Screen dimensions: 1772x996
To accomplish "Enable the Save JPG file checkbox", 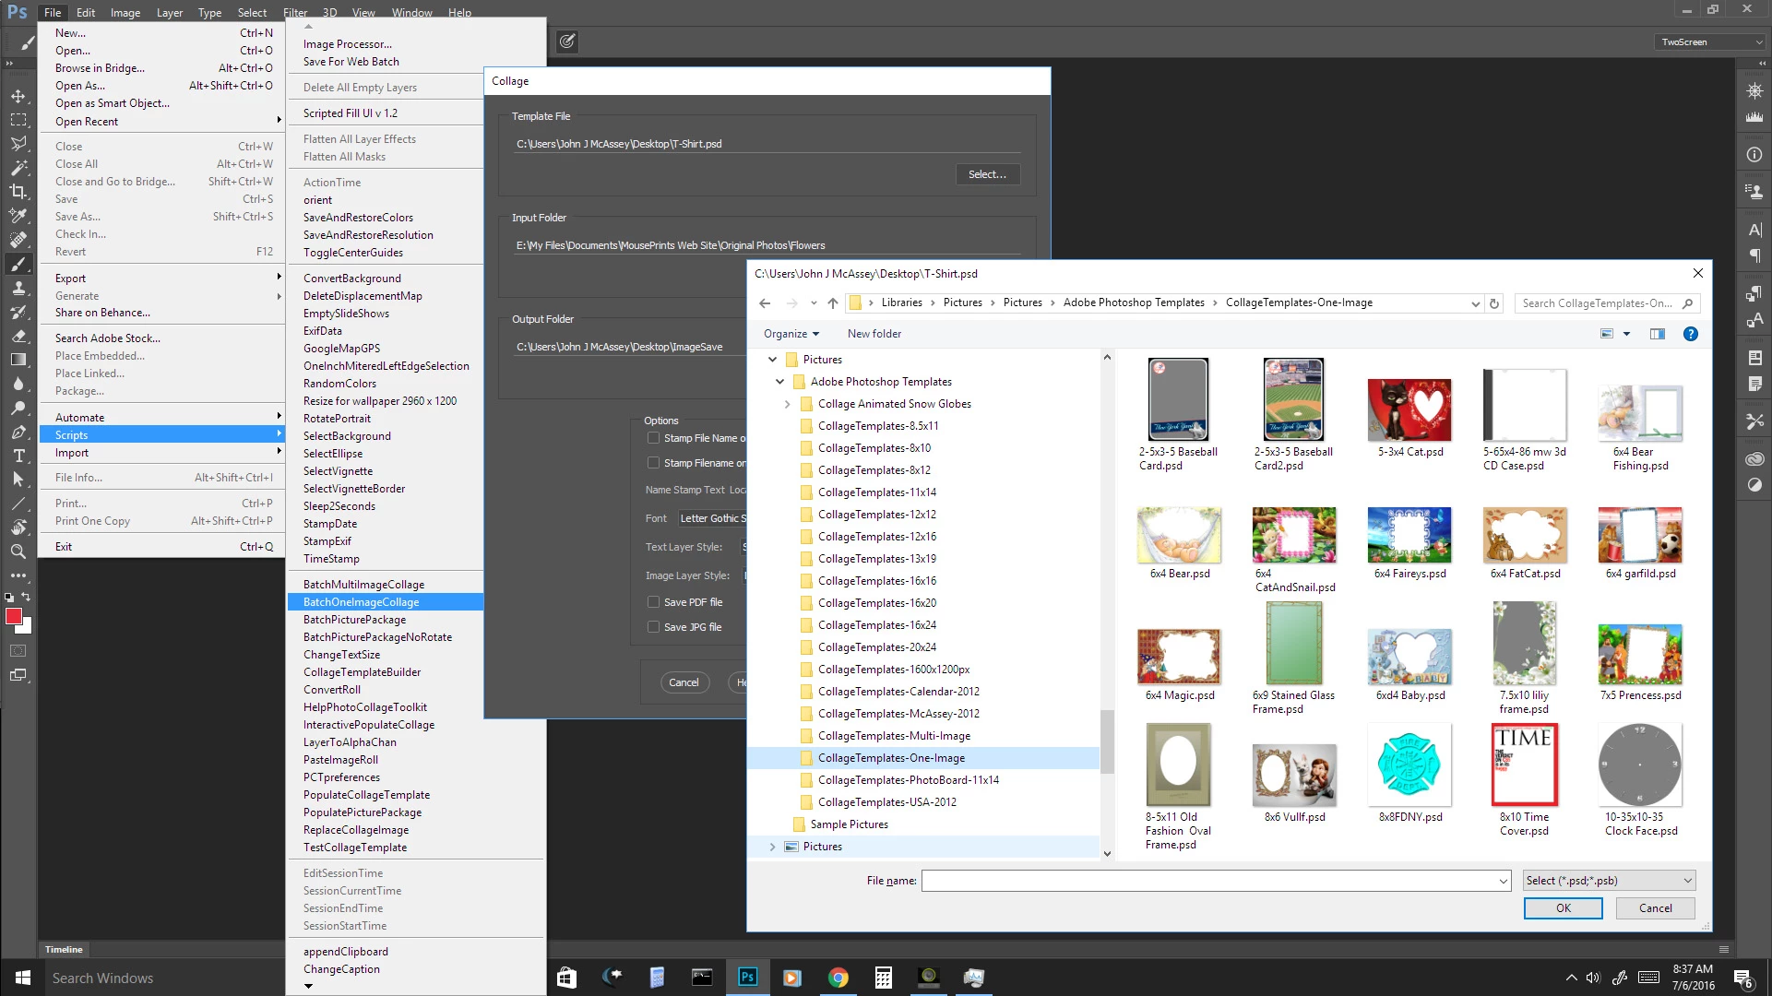I will point(653,627).
